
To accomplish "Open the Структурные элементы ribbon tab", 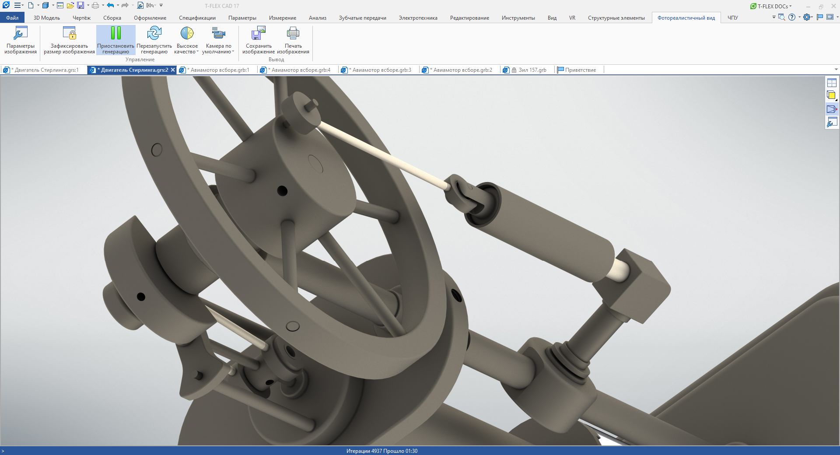I will click(x=616, y=17).
